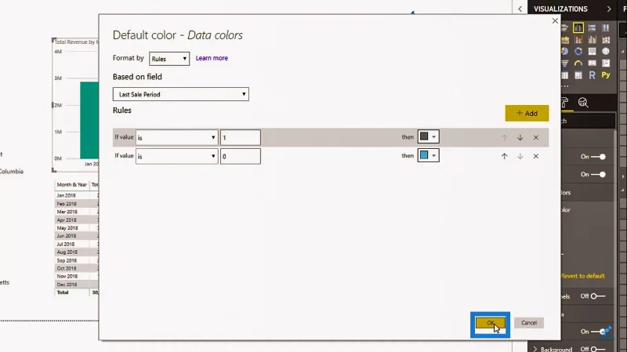Click the blue color swatch

pyautogui.click(x=424, y=155)
